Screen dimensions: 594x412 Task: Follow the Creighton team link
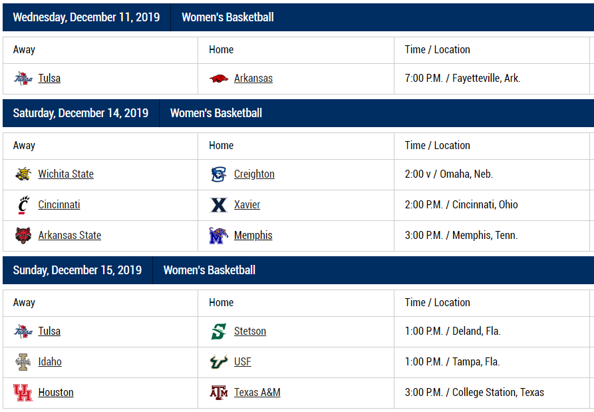[254, 174]
